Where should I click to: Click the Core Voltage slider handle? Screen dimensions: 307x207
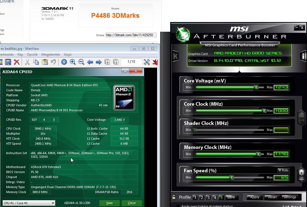(x=256, y=87)
